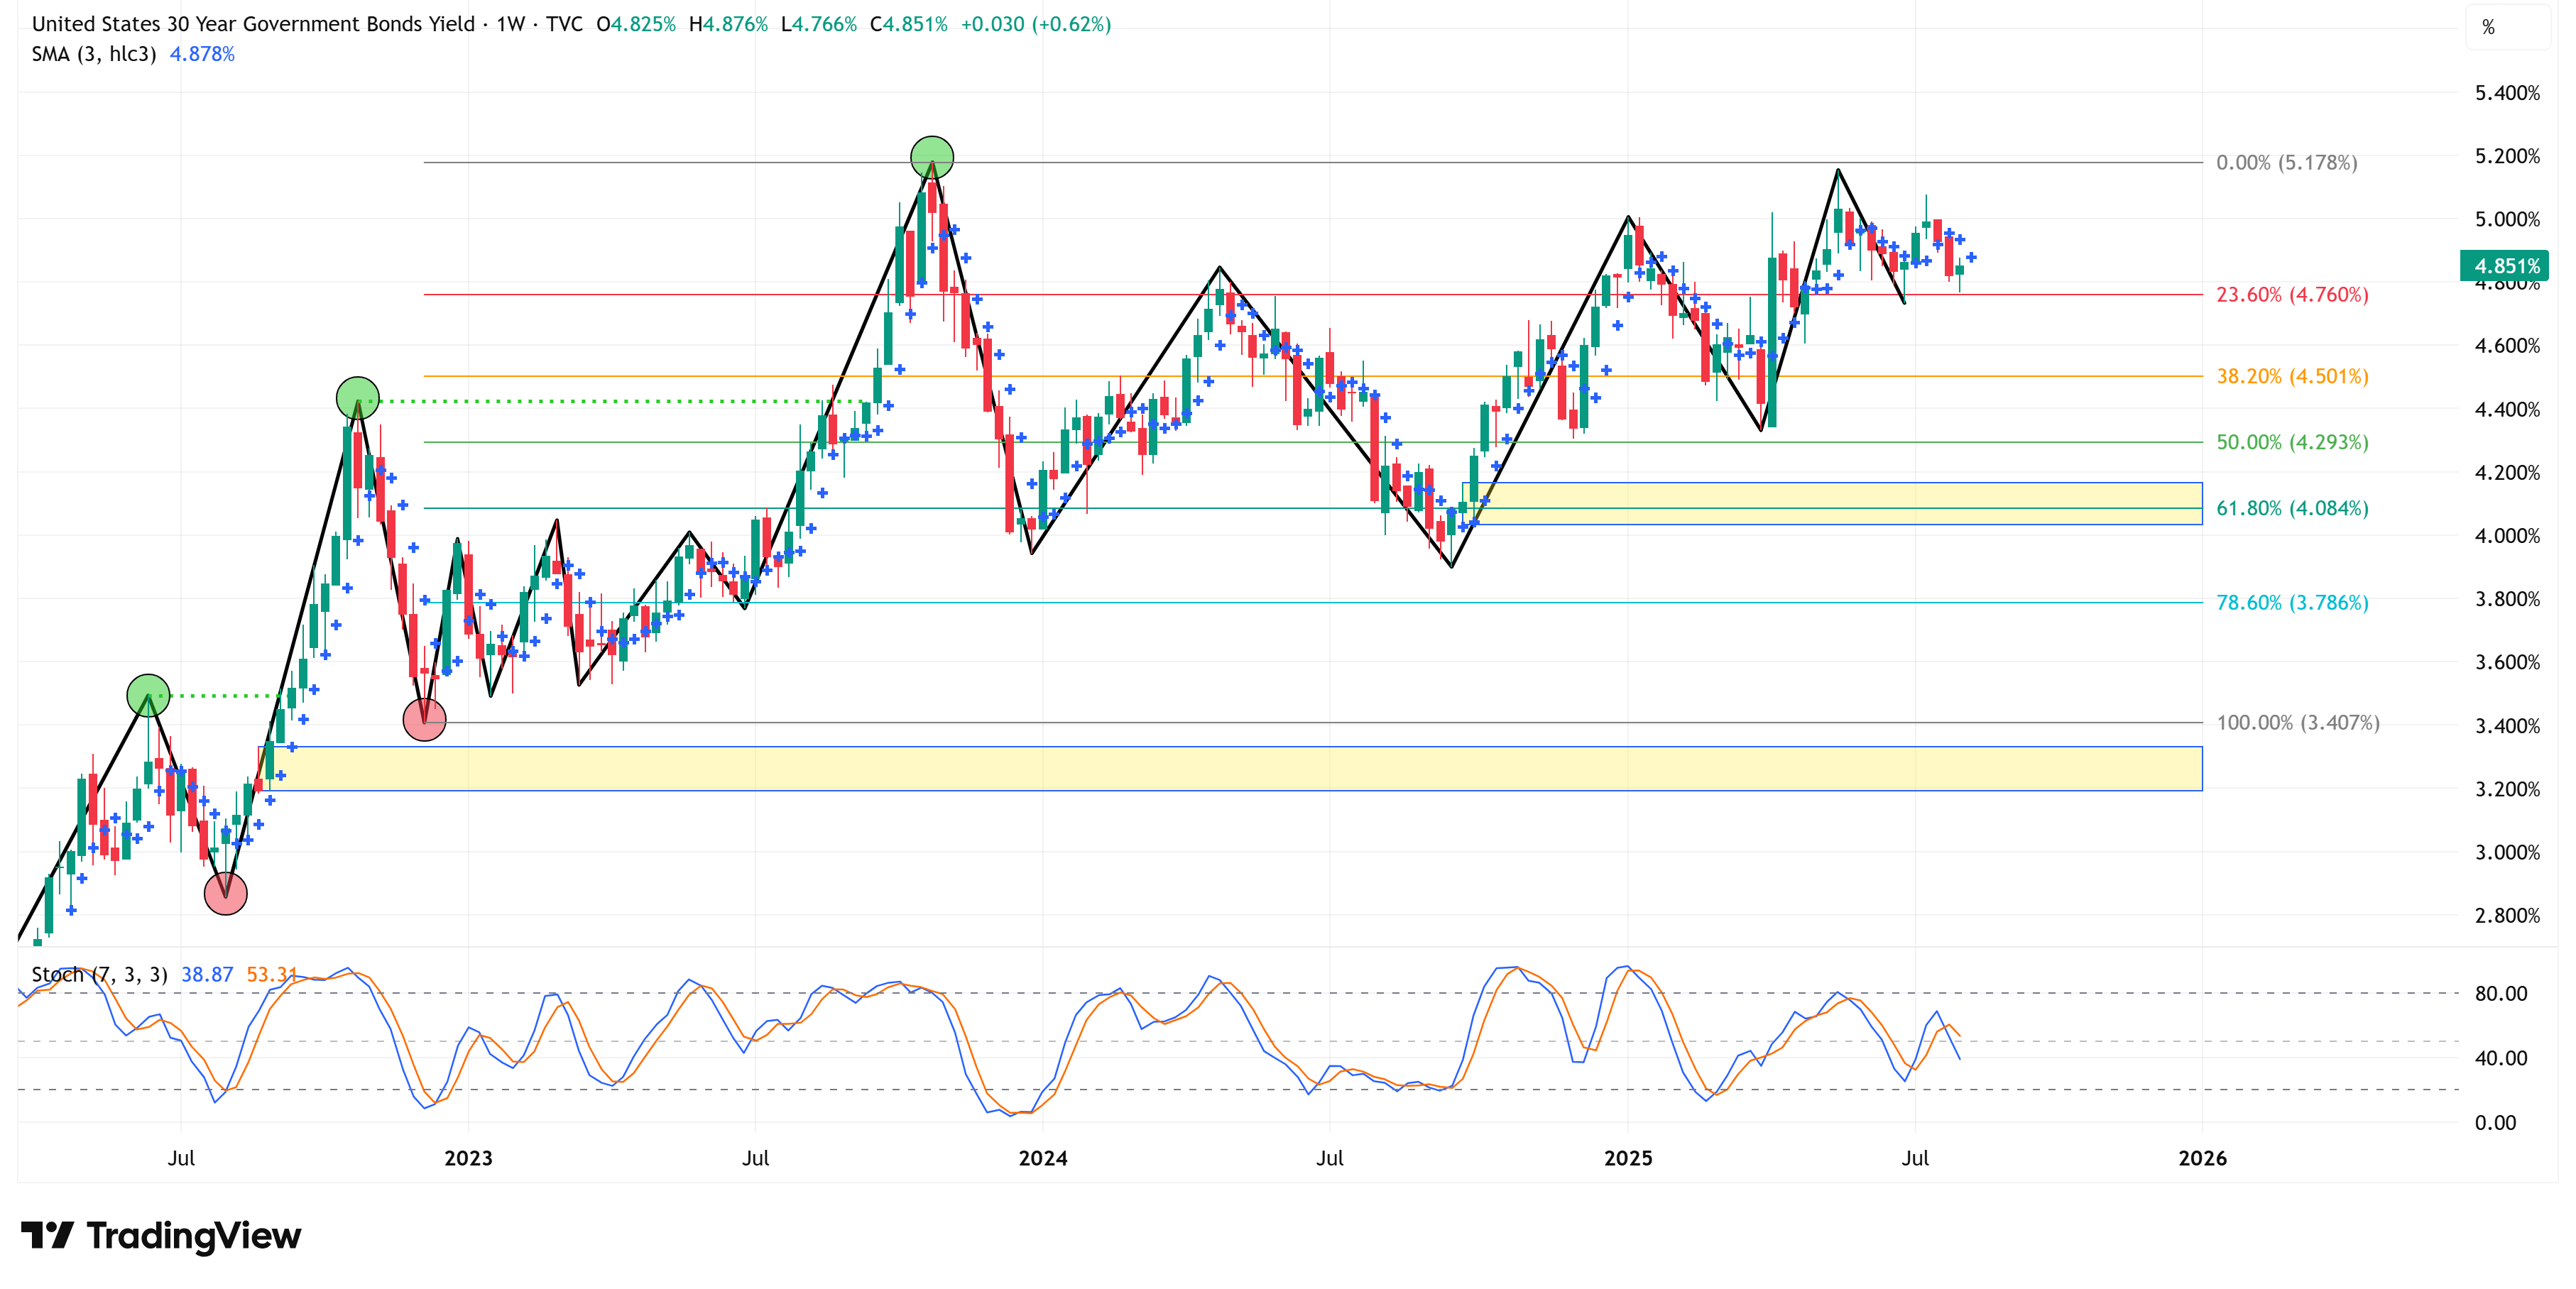The width and height of the screenshot is (2576, 1289).
Task: Click the TradingView logo
Action: [160, 1236]
